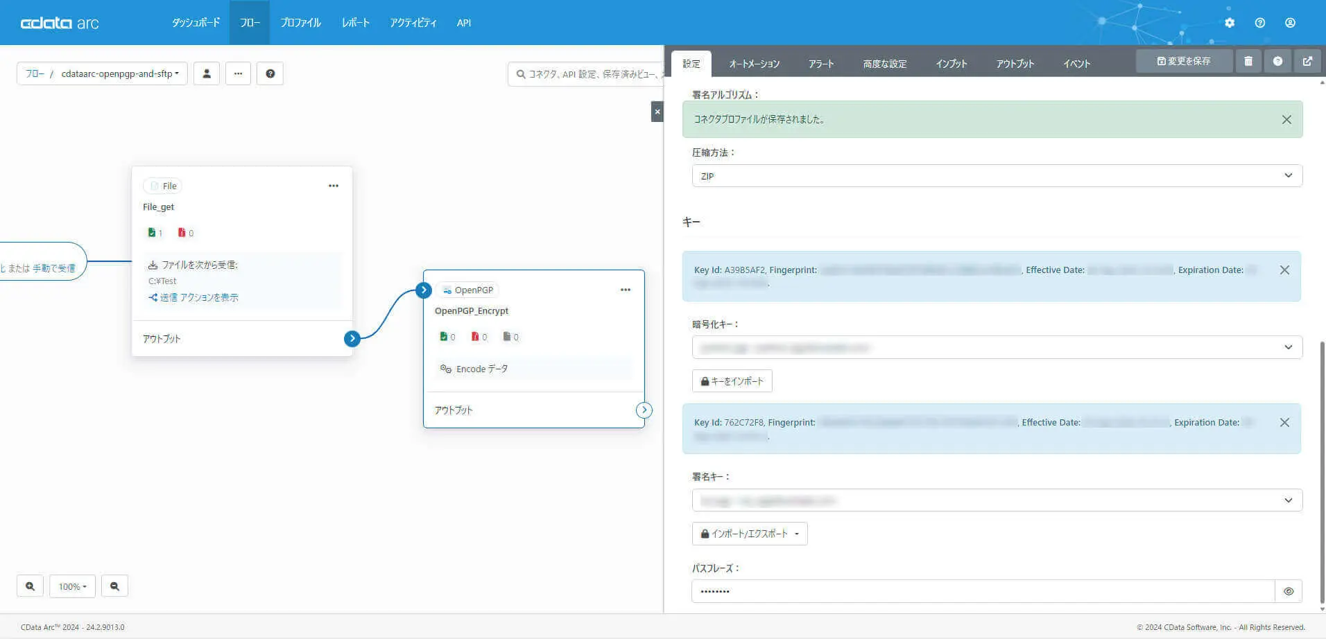This screenshot has height=639, width=1326.
Task: Open the signing key dropdown
Action: click(997, 500)
